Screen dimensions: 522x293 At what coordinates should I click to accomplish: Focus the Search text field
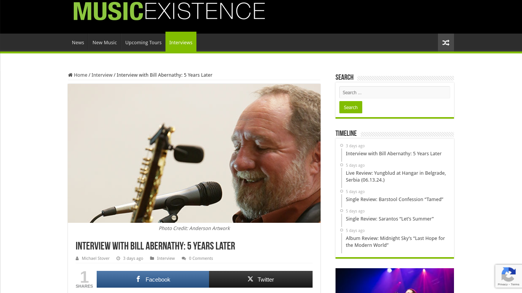[x=394, y=92]
